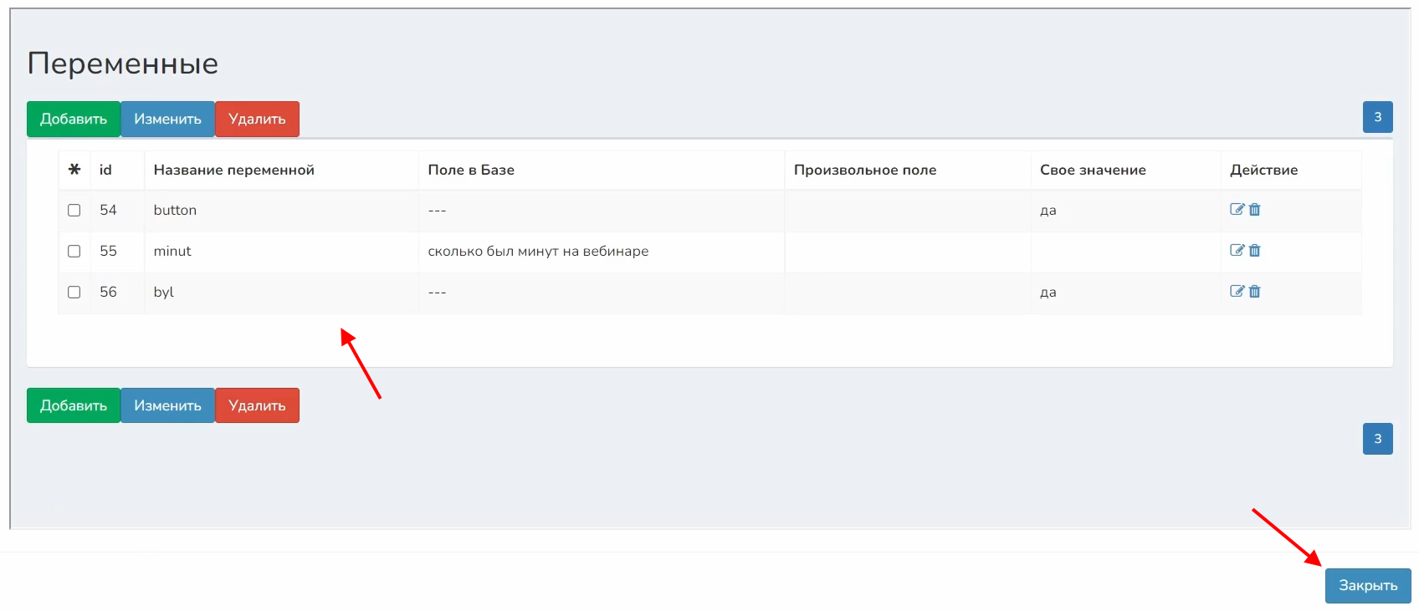Edit the minut variable row
Screen dimensions: 1419x611
click(1237, 250)
